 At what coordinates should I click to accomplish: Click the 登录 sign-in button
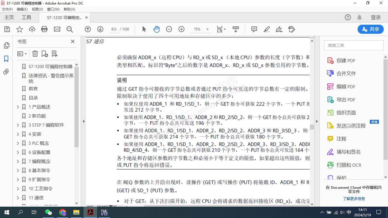point(376,17)
